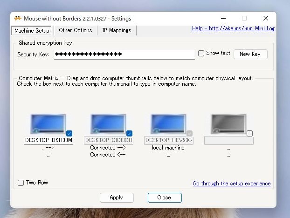290x218 pixels.
Task: Select the empty gray computer thumbnail
Action: coord(228,124)
